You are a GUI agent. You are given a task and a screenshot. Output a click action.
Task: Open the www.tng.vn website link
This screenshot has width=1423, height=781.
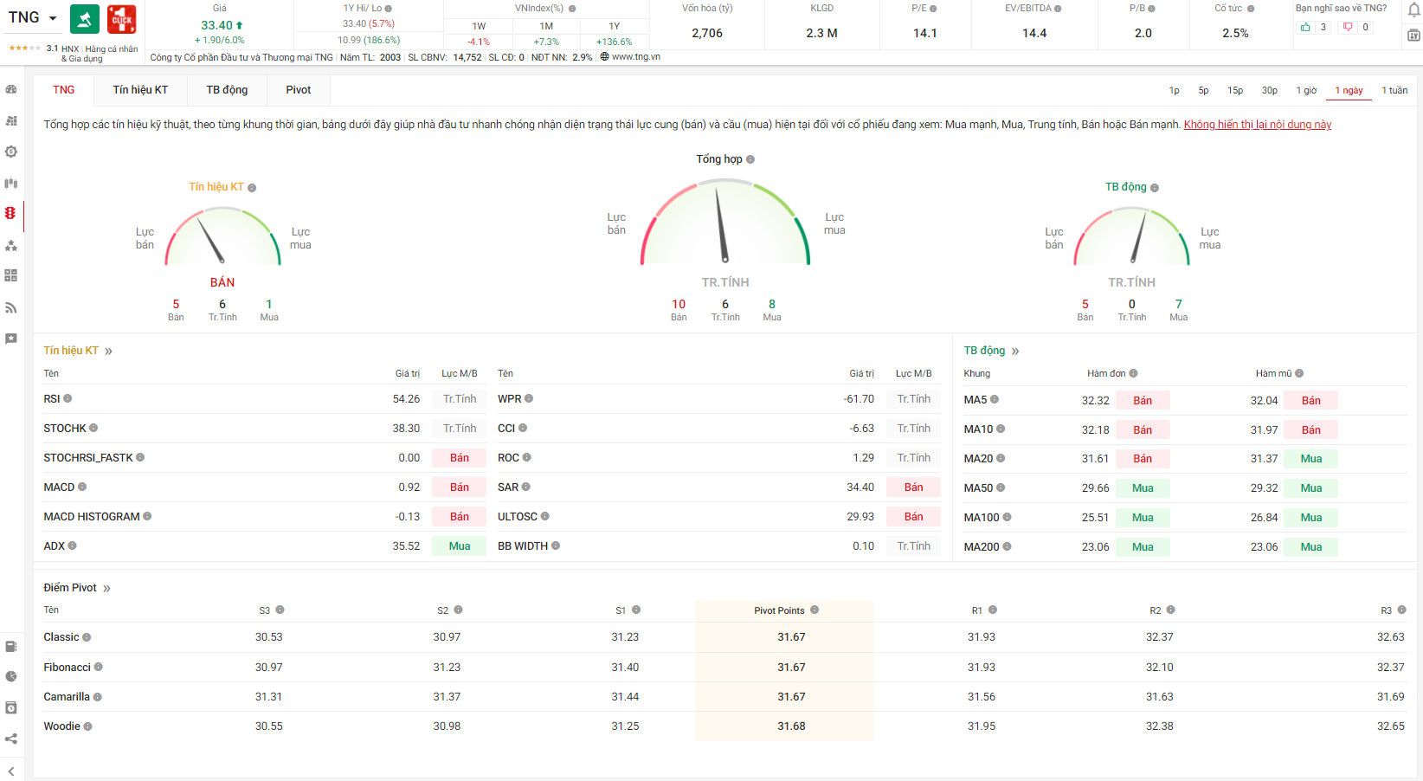[x=635, y=57]
